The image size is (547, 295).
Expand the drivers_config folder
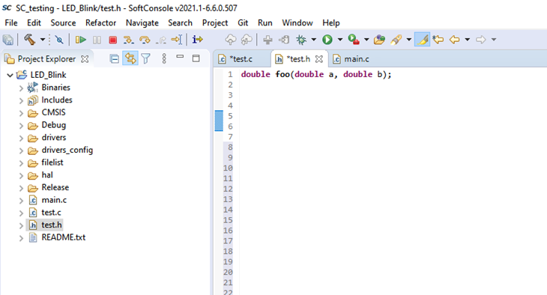point(21,150)
